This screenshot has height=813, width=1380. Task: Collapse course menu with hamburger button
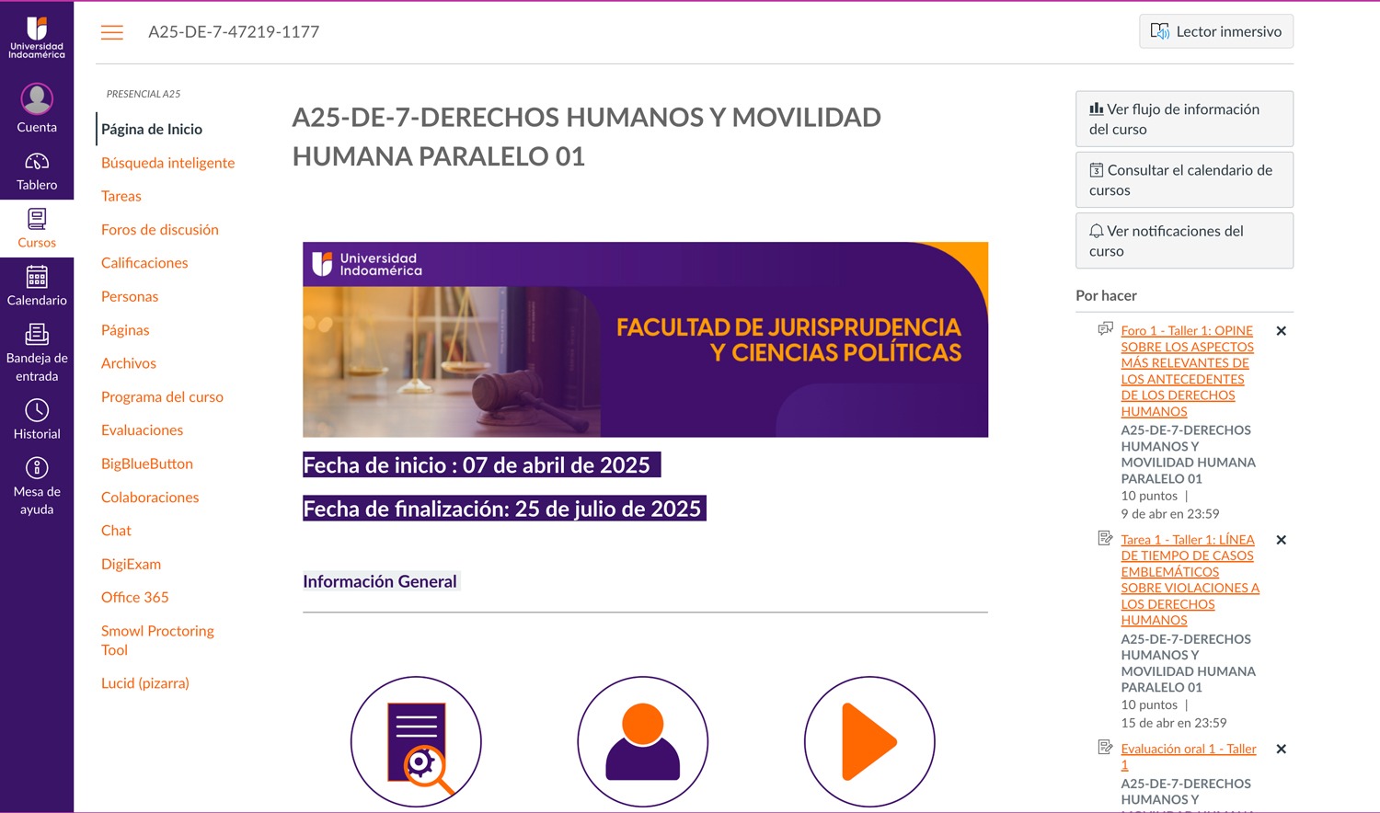pos(112,32)
